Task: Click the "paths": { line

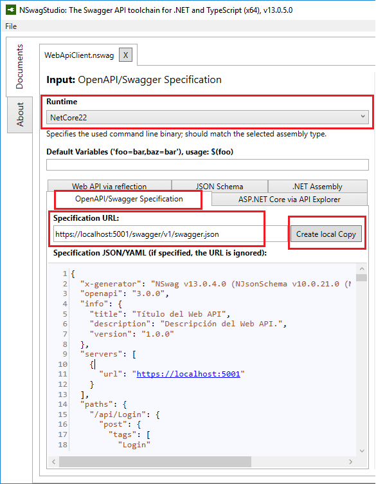Action: click(103, 404)
